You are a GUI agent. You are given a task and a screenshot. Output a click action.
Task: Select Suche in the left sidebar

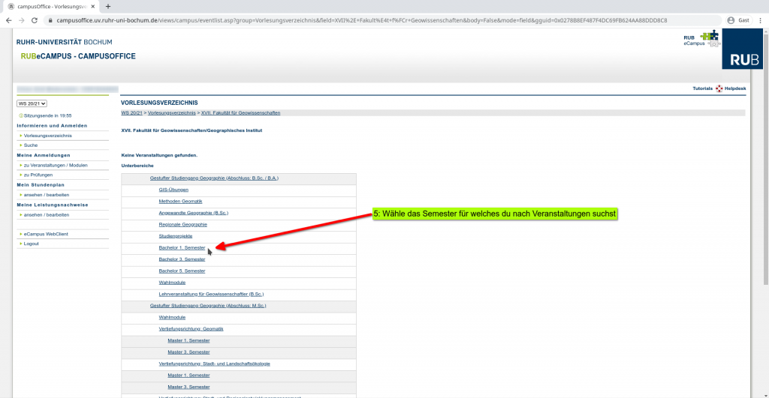coord(31,145)
